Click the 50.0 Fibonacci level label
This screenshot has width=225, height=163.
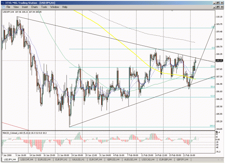[x=213, y=87]
